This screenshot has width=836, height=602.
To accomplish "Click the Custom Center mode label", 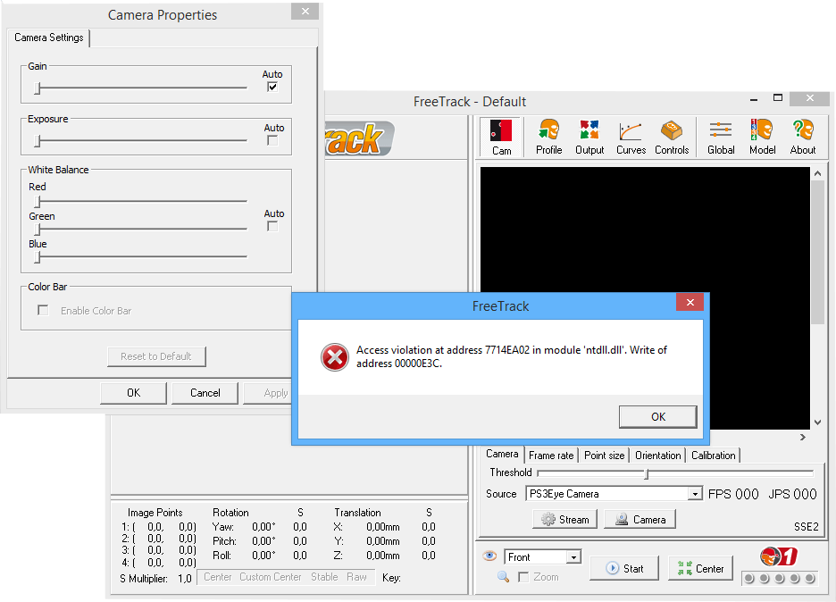I will coord(271,577).
